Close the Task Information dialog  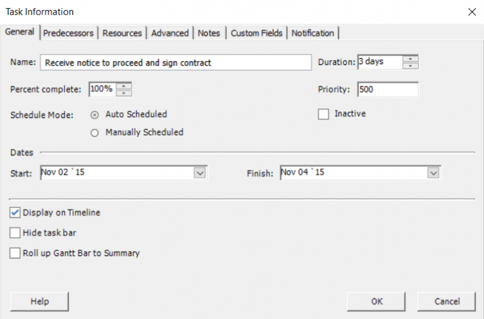click(x=471, y=12)
